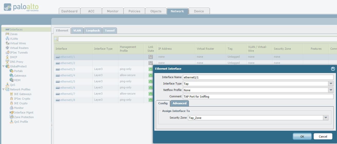The width and height of the screenshot is (337, 144).
Task: Open the Interface Type dropdown
Action: pos(331,84)
